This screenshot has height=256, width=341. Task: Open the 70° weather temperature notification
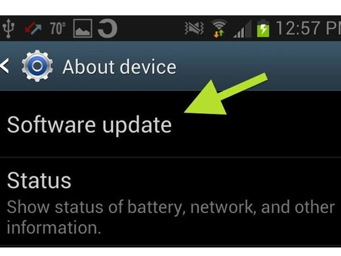[x=57, y=28]
